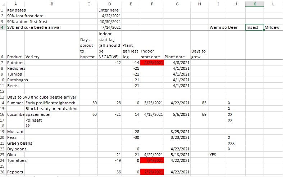Select the 'Green beans' cell
Viewport: 283px width, 177px height.
pos(15,143)
